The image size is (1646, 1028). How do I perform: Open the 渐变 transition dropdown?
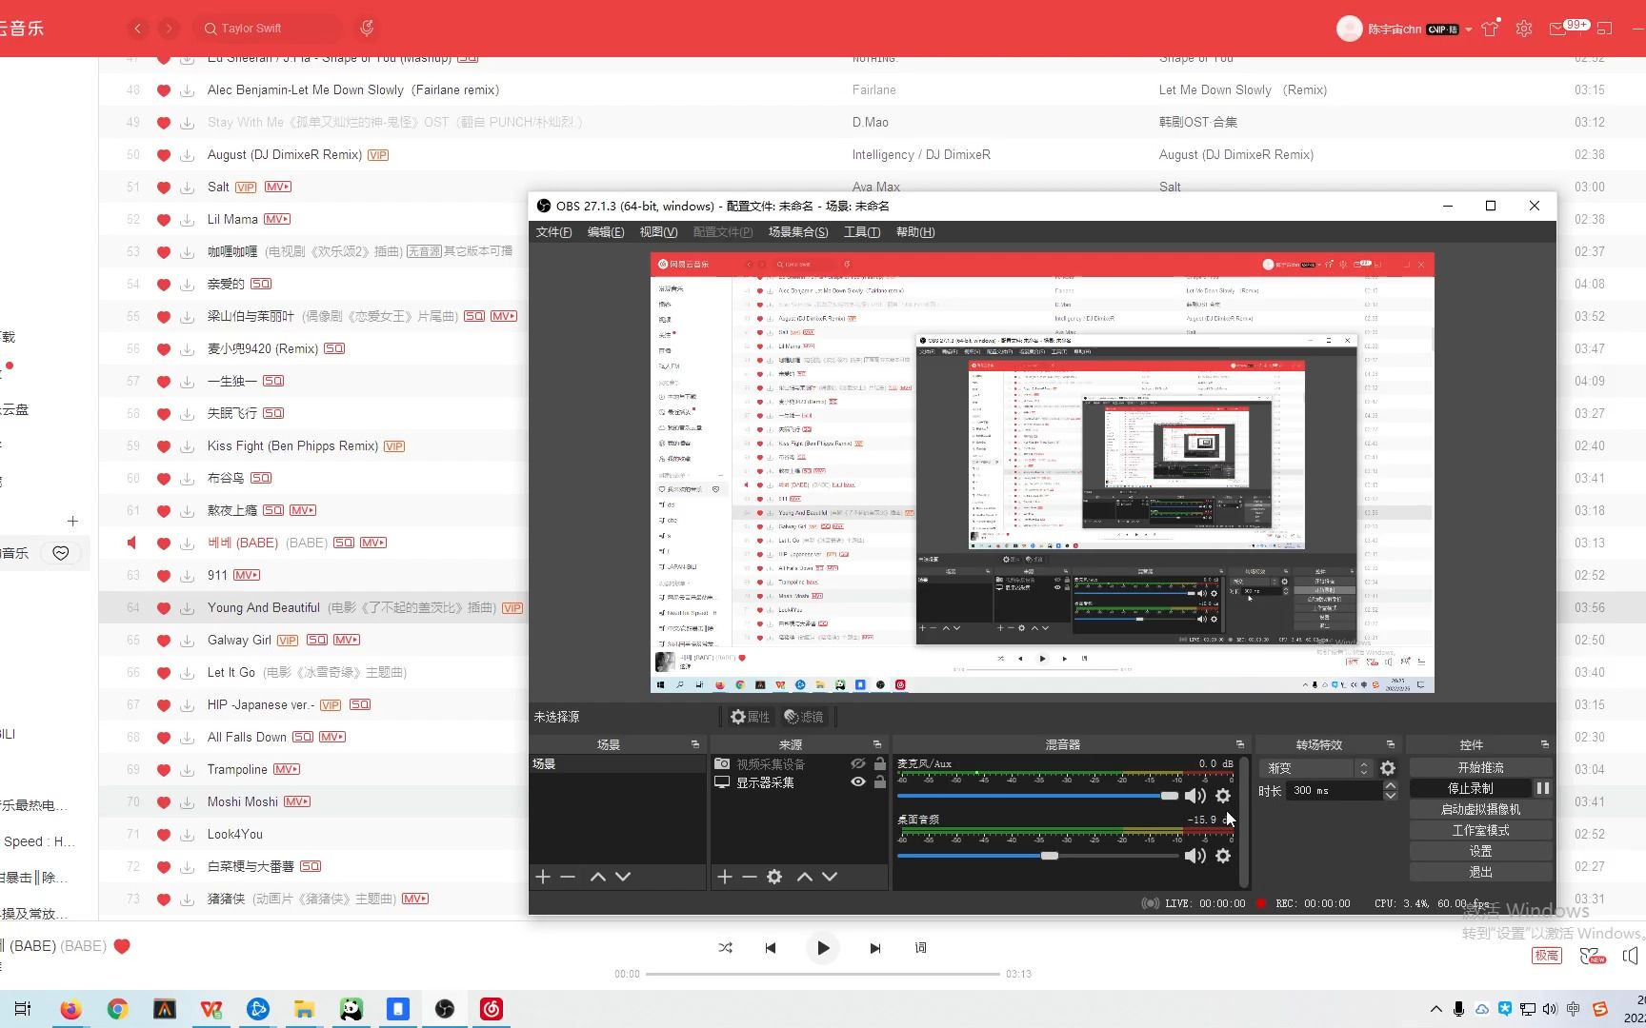[1316, 768]
